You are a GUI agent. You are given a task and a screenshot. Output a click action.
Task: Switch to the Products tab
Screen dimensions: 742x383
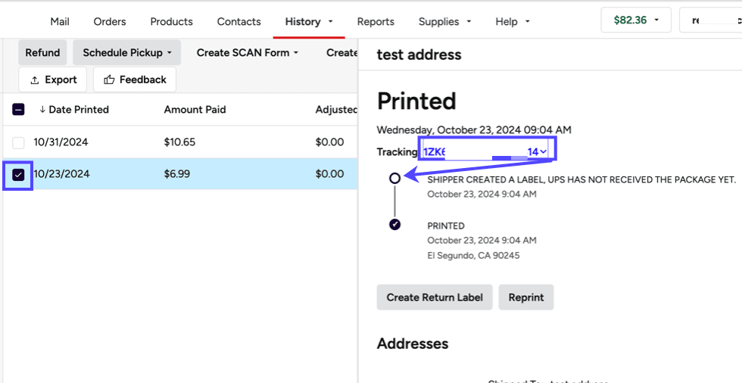171,21
